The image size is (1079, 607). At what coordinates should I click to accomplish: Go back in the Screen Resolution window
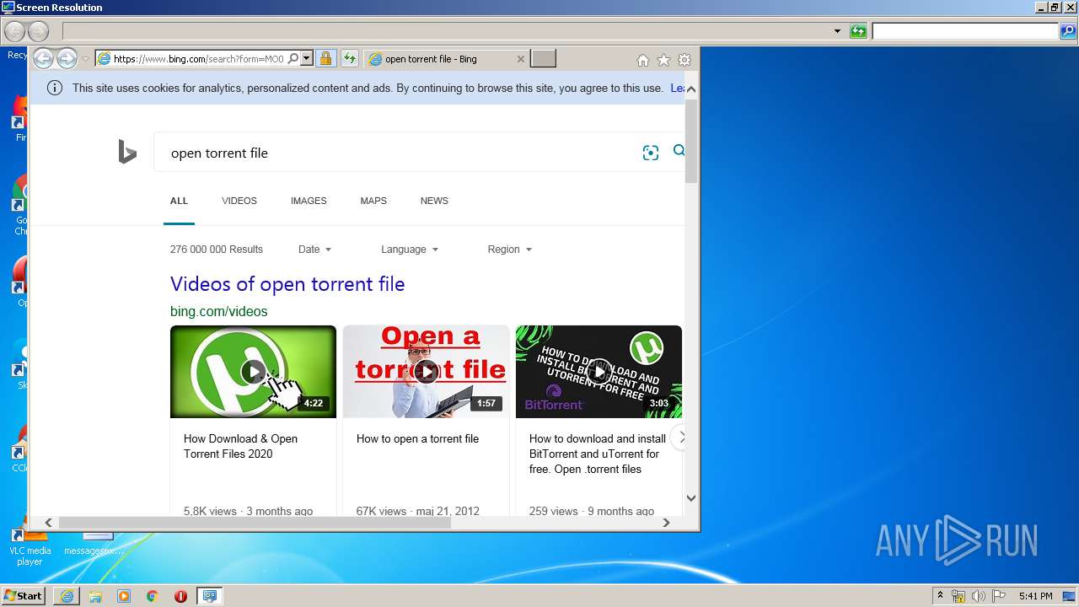coord(14,32)
